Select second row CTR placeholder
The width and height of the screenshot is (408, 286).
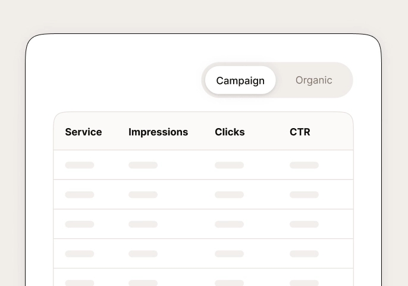(304, 195)
